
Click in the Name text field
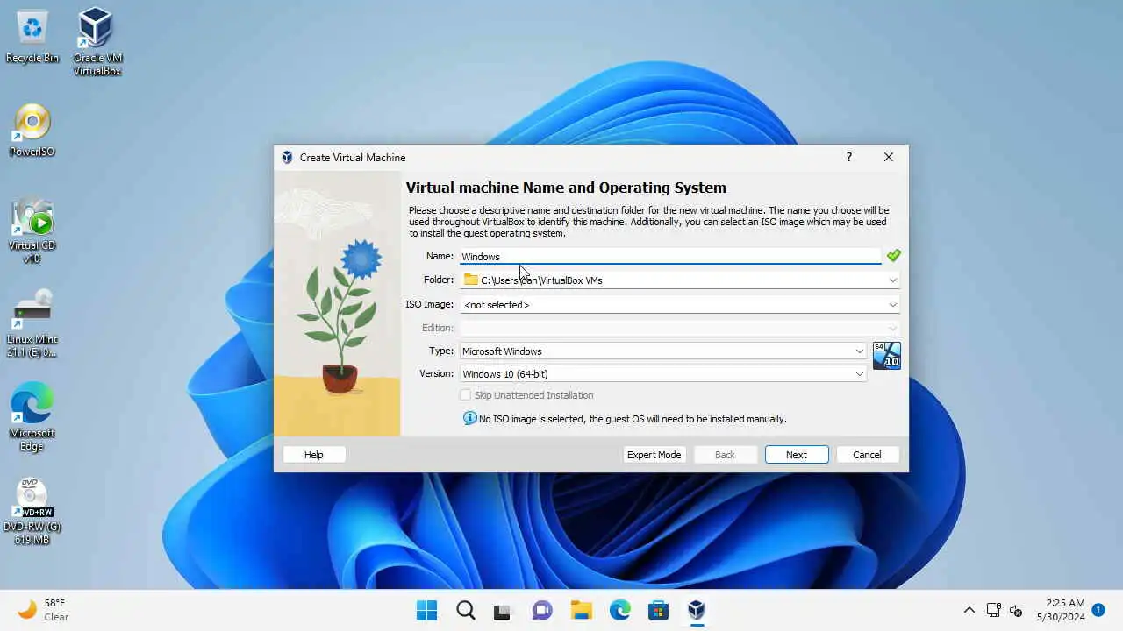click(x=670, y=256)
